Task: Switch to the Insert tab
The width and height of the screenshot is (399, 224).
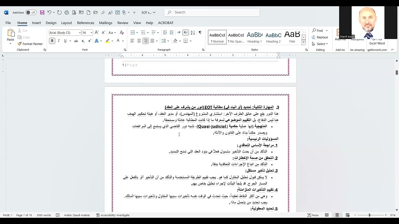Action: pyautogui.click(x=36, y=23)
